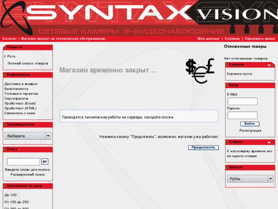Click the search text field
This screenshot has height=209, width=278.
point(23,161)
